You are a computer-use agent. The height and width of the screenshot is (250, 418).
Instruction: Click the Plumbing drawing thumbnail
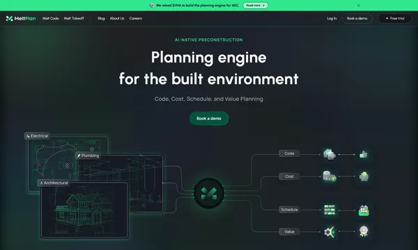tap(146, 183)
